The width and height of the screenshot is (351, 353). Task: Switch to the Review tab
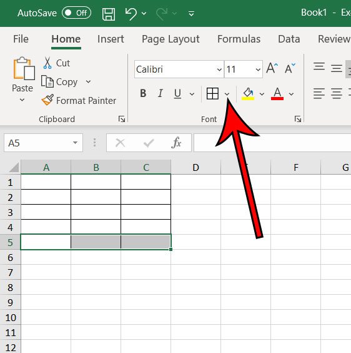point(334,39)
